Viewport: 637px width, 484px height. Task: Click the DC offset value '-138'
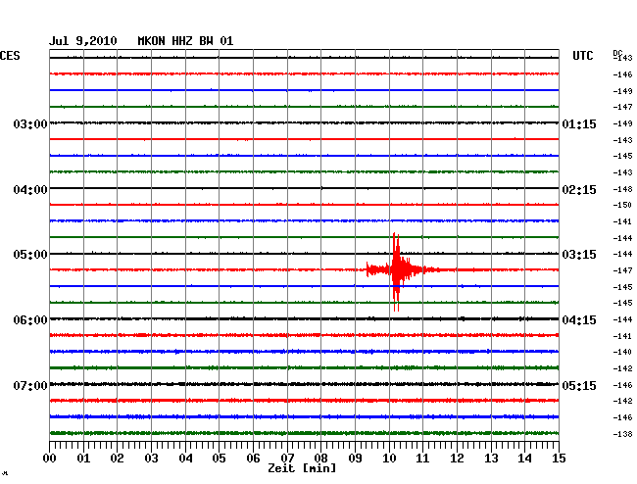click(622, 434)
